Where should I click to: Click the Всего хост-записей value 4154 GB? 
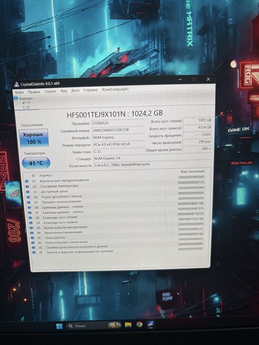pyautogui.click(x=197, y=127)
